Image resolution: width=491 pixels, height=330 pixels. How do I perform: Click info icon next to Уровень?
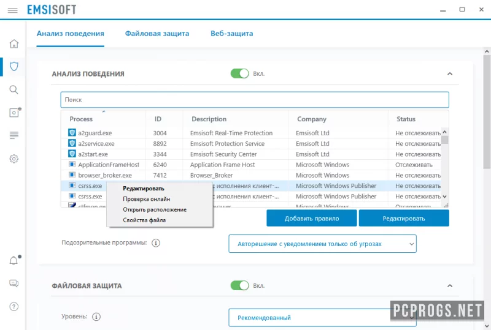(96, 317)
